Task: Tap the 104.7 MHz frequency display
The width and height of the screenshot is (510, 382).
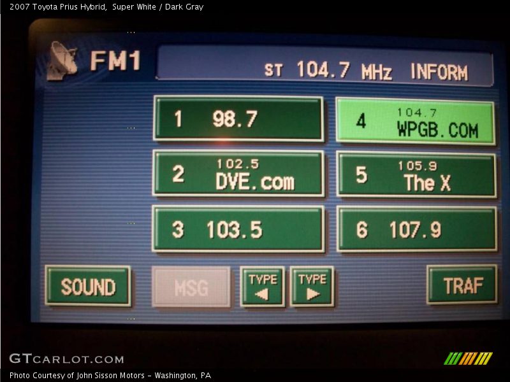Action: (x=344, y=71)
